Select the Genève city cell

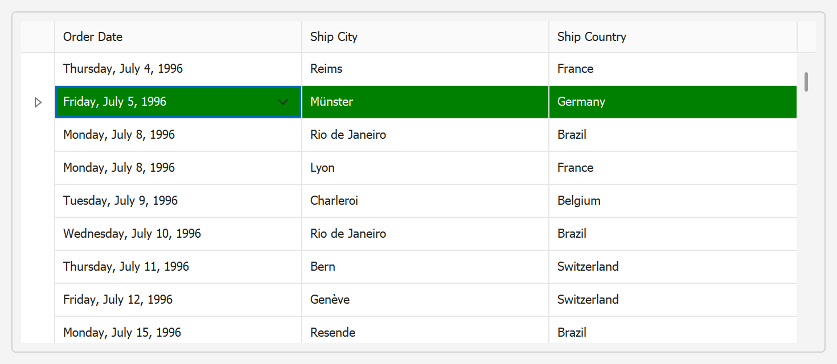coord(425,300)
